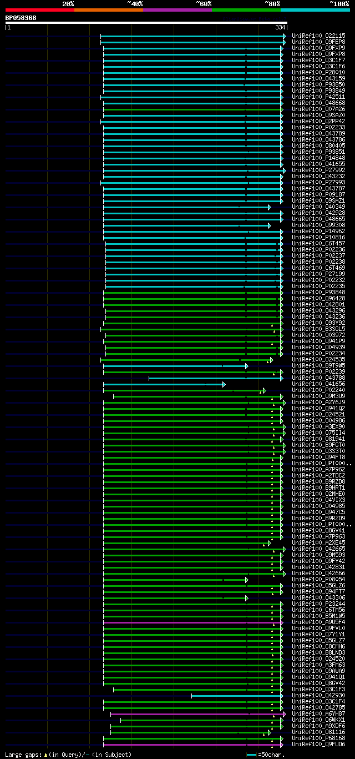The image size is (355, 759).
Task: Select hit label UniRef100_Q6WKX1
Action: tap(318, 720)
